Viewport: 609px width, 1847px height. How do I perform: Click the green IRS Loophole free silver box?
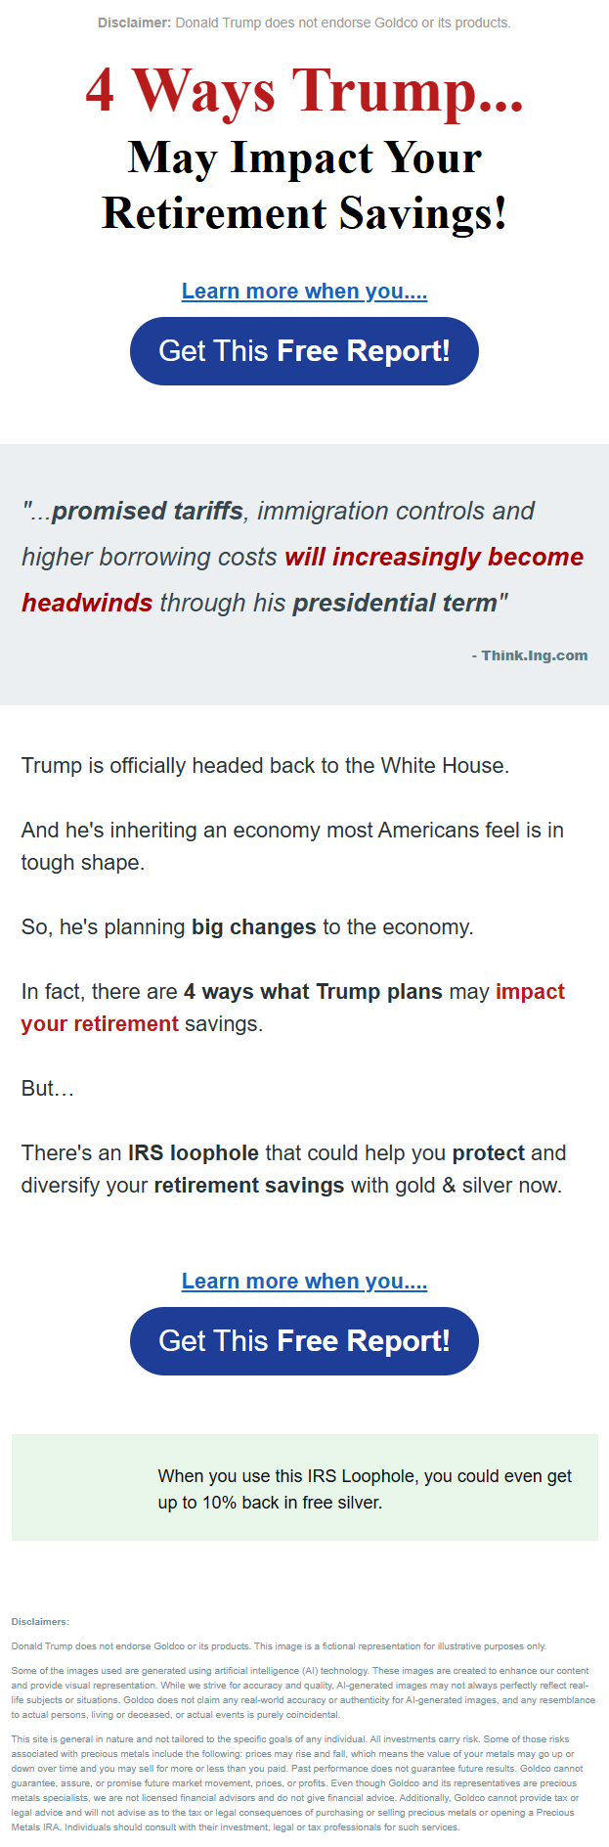[304, 1488]
